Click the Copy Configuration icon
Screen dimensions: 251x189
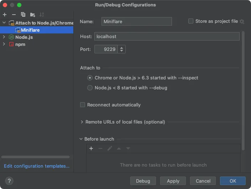[23, 15]
